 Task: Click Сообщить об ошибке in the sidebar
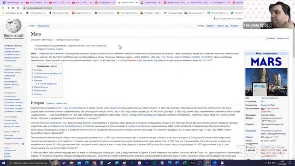13,70
